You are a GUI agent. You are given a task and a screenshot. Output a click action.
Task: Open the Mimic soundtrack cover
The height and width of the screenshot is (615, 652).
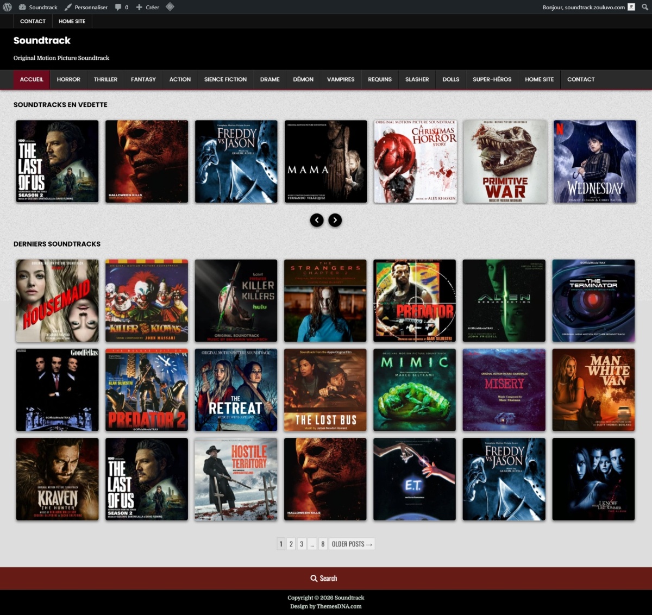click(x=415, y=390)
